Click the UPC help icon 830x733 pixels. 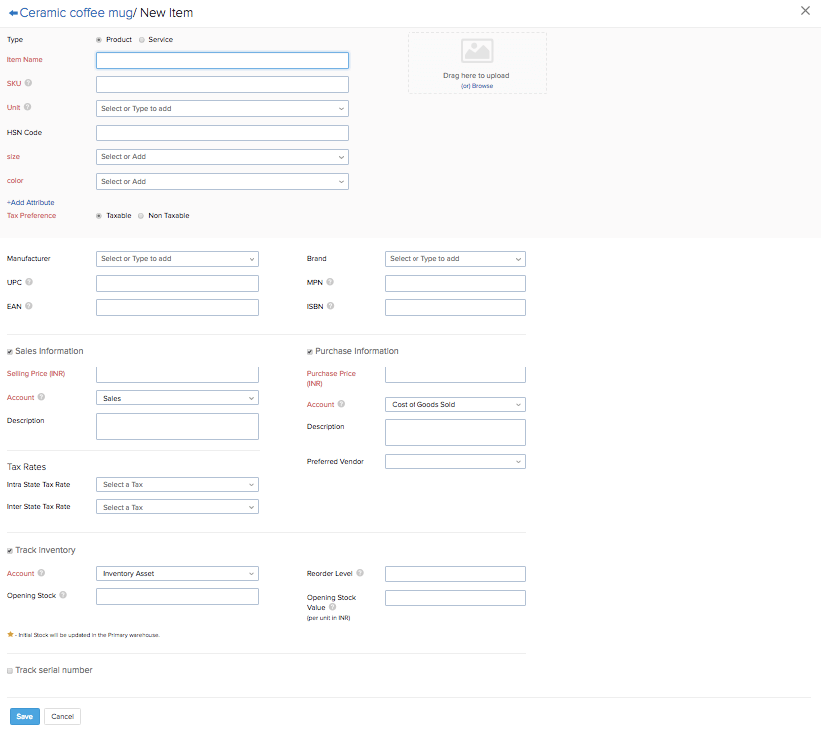point(31,281)
